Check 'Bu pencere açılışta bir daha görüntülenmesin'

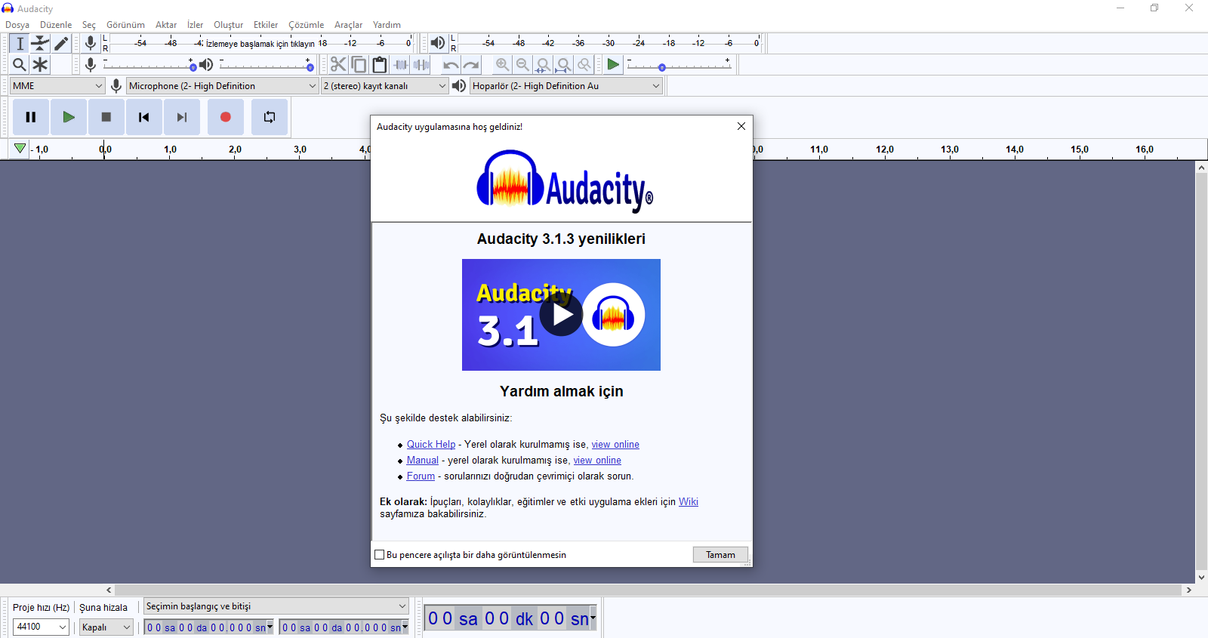pyautogui.click(x=380, y=555)
